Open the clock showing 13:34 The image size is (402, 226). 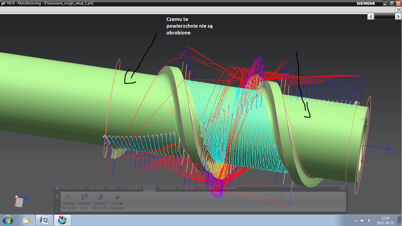pos(385,220)
